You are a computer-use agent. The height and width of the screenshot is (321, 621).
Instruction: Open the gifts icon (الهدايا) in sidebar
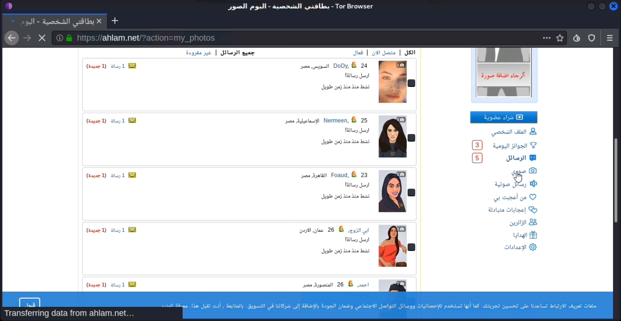(x=525, y=235)
